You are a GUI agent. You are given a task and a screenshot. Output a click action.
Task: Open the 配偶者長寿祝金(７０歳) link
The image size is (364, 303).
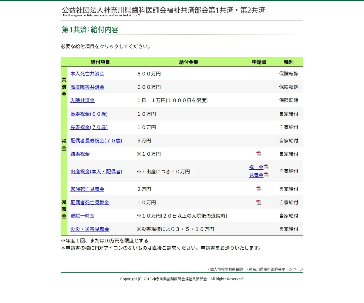(96, 141)
